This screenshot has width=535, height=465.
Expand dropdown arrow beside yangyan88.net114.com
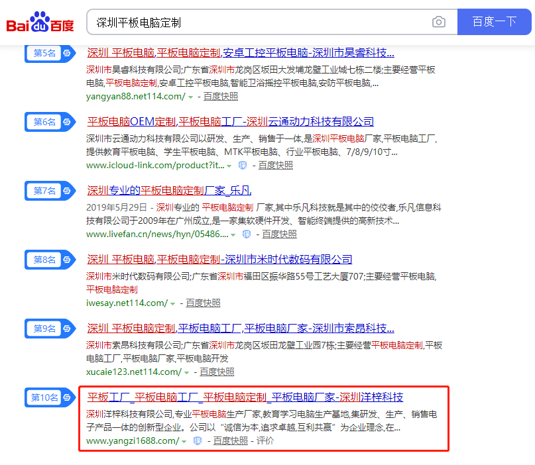(x=191, y=97)
